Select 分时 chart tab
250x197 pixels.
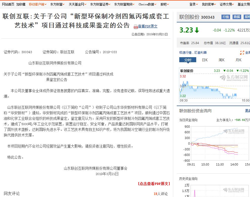188,60
